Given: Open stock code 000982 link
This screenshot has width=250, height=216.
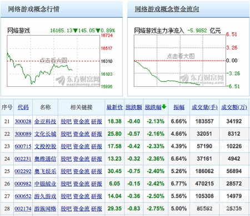Looking at the screenshot, I should (x=23, y=184).
